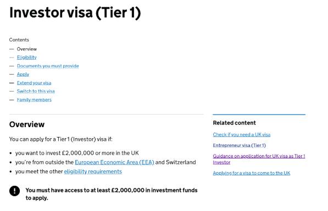Screen dimensions: 328x211
Task: Click the Contents label
Action: click(x=19, y=40)
